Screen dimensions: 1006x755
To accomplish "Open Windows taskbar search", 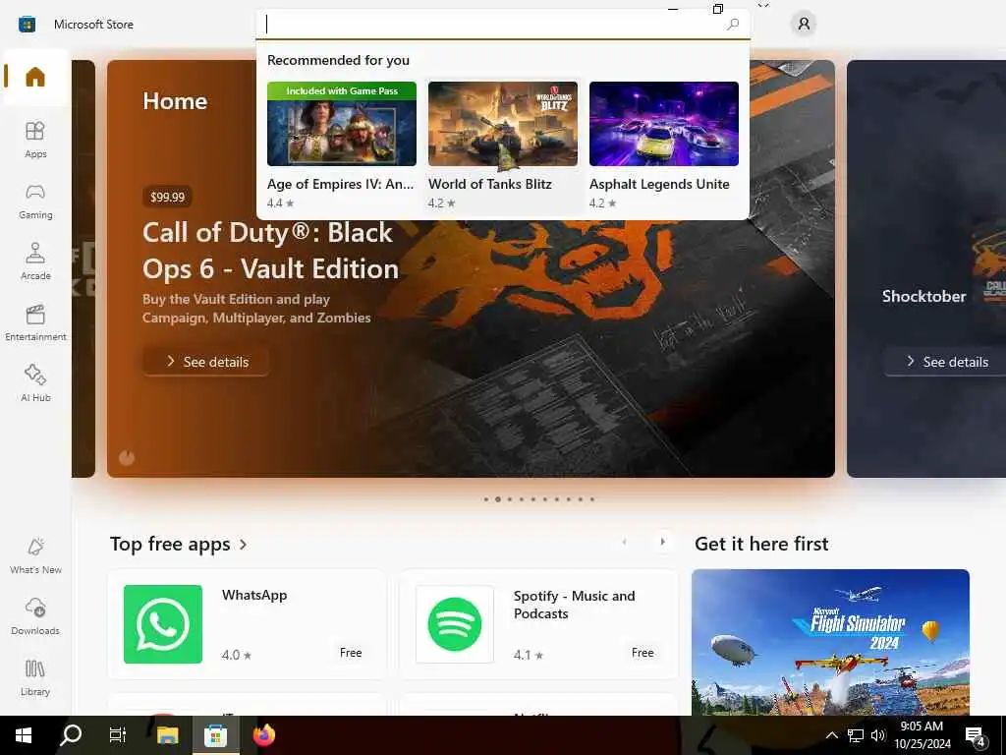I will coord(71,735).
